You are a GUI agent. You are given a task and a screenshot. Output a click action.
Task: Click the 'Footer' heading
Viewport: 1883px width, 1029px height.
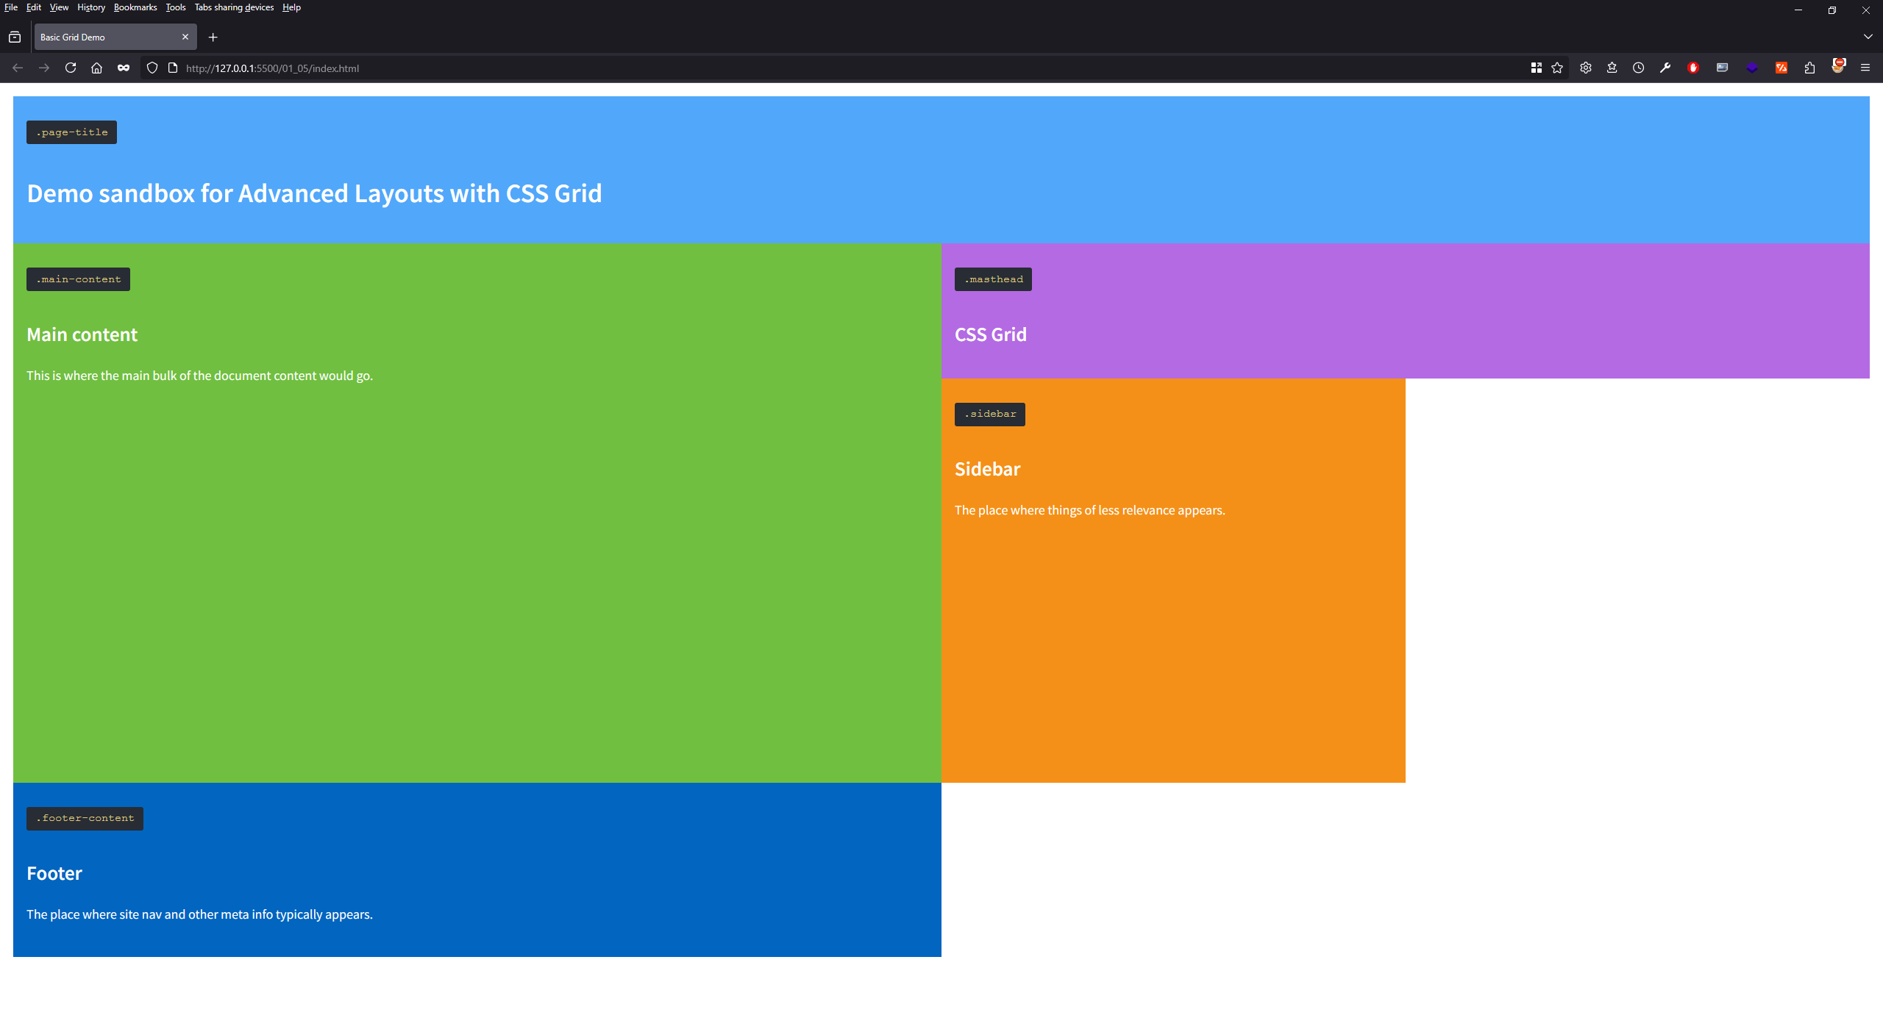pos(54,873)
